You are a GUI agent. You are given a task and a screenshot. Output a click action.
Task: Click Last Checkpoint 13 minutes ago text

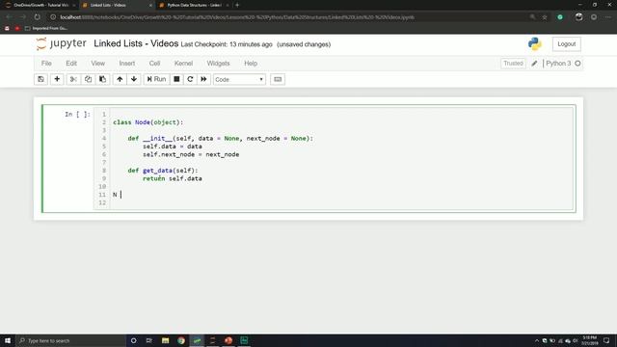(x=227, y=44)
